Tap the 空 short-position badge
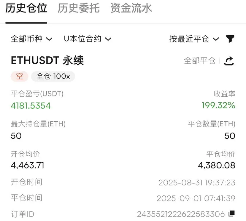The image size is (246, 221). (x=20, y=76)
